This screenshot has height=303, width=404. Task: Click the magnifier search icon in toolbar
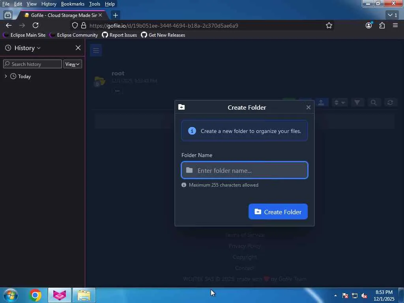pyautogui.click(x=373, y=103)
